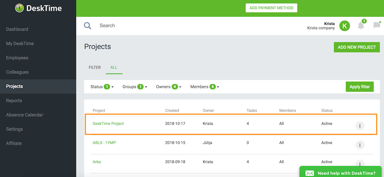This screenshot has height=177, width=384.
Task: Open the chat messages icon
Action: pyautogui.click(x=377, y=25)
